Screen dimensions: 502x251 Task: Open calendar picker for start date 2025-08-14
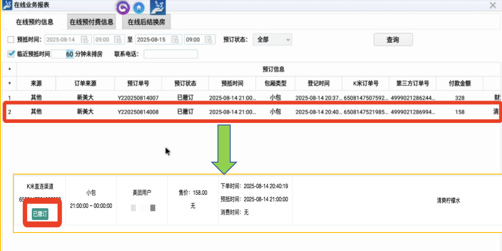pyautogui.click(x=85, y=40)
